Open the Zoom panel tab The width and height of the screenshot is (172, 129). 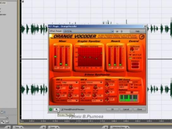point(54,127)
